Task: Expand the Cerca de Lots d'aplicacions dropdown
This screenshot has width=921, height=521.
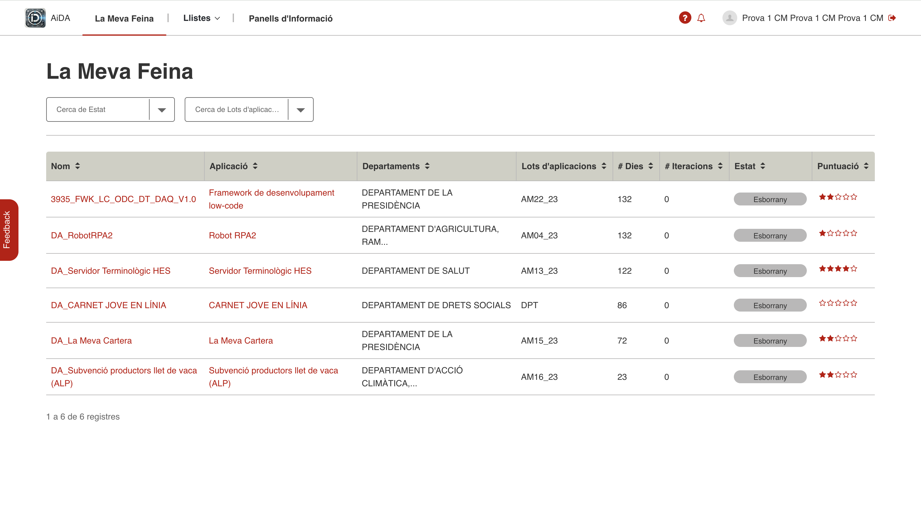Action: pyautogui.click(x=300, y=110)
